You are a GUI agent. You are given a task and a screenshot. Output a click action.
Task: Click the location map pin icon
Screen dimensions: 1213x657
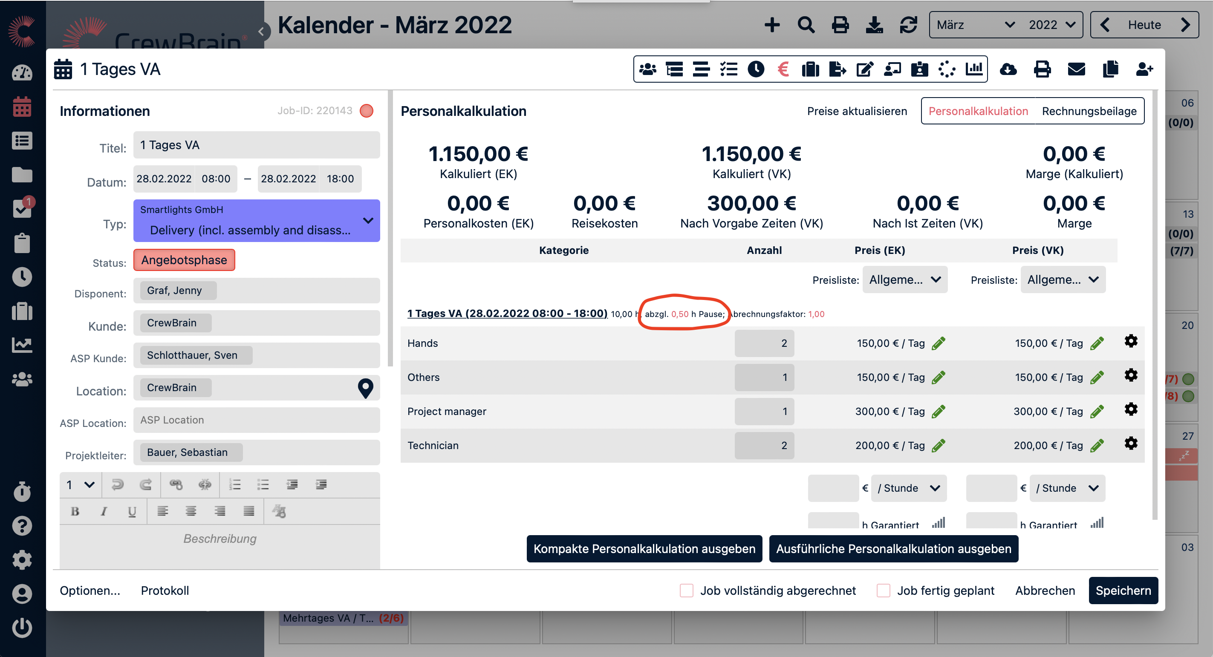click(365, 388)
